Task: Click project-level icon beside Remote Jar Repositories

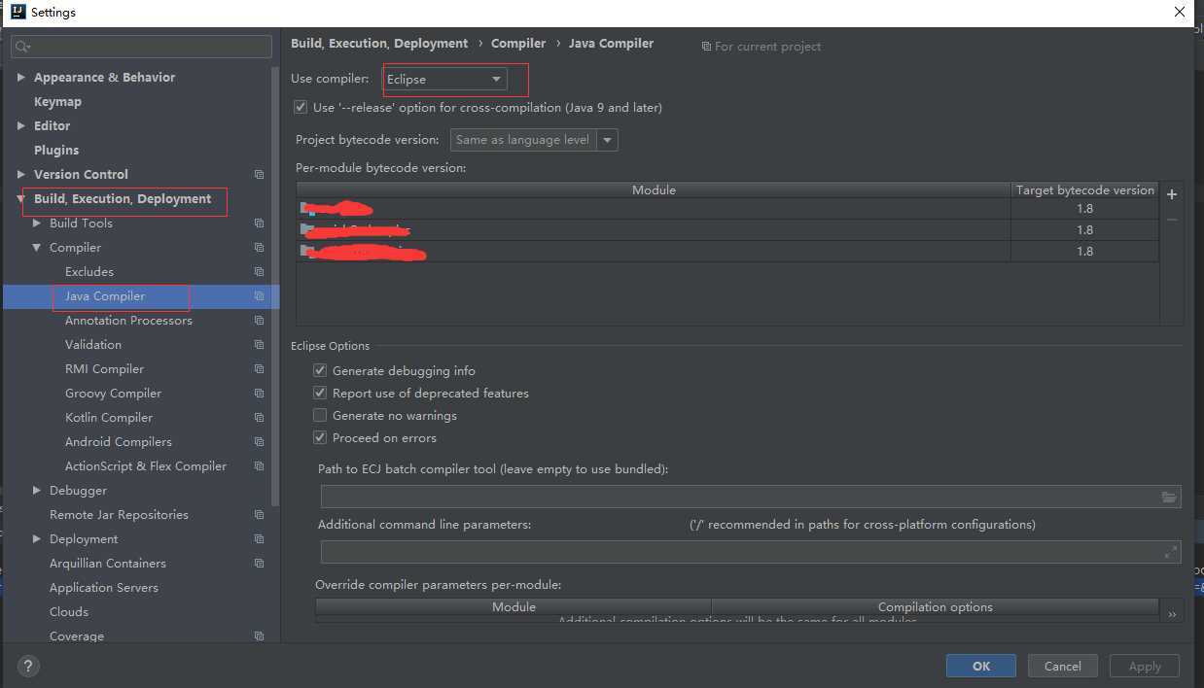Action: (x=259, y=515)
